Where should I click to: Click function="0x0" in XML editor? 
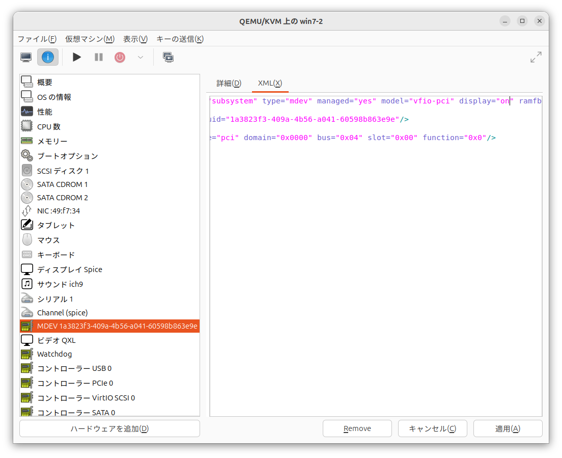[x=455, y=138]
